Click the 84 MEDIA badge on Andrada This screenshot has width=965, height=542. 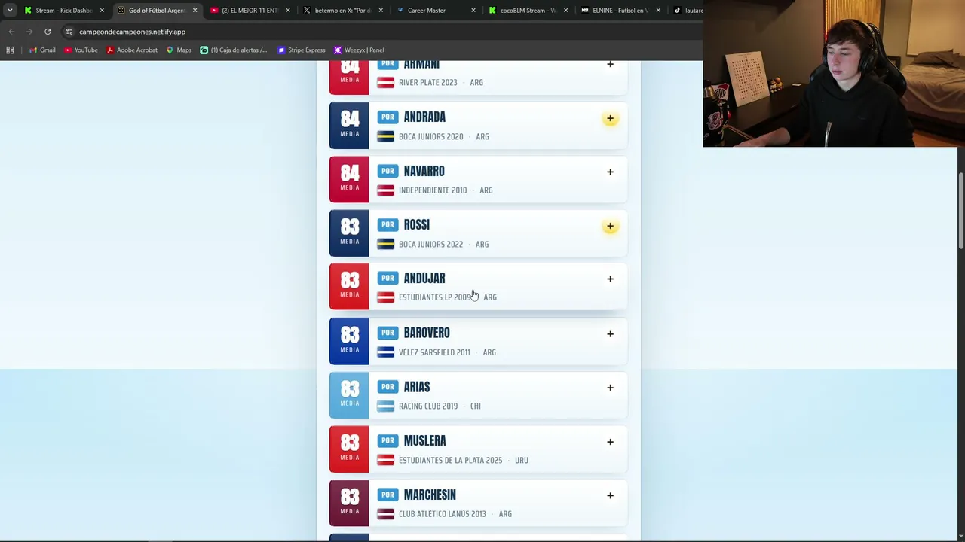point(349,125)
